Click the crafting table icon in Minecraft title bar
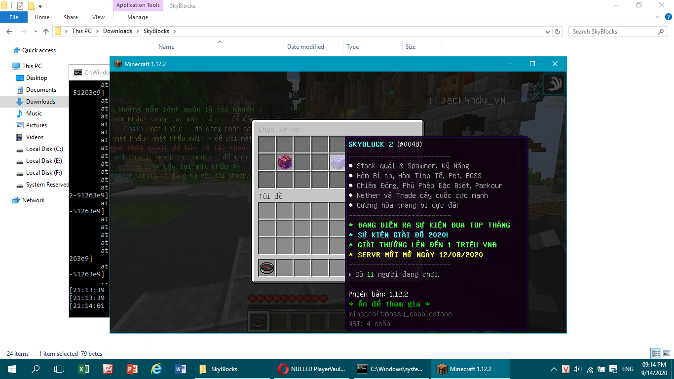The image size is (674, 379). pos(118,64)
